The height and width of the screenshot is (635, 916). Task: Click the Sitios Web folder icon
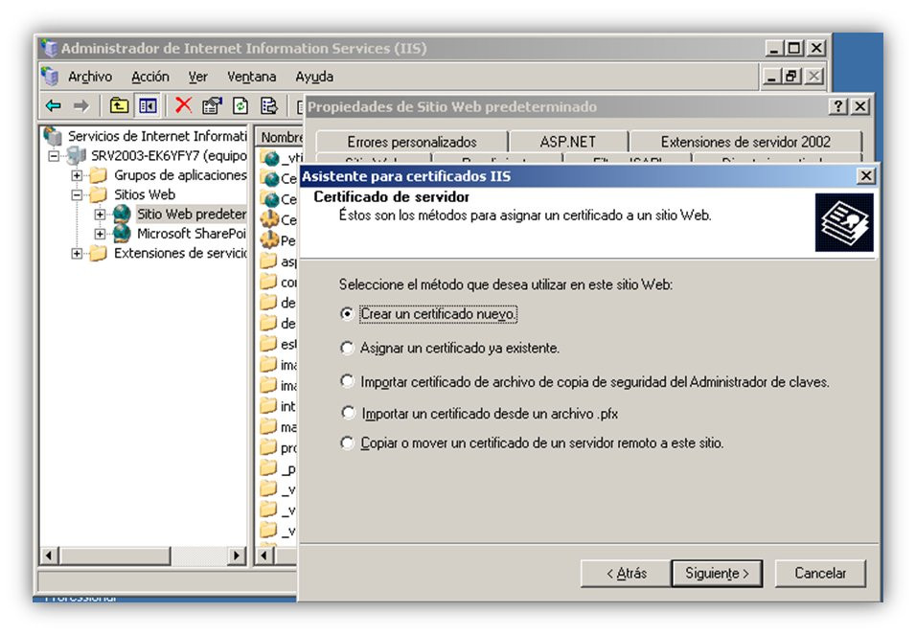click(x=98, y=194)
